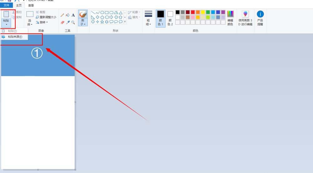Open the File (文件) menu

click(7, 5)
